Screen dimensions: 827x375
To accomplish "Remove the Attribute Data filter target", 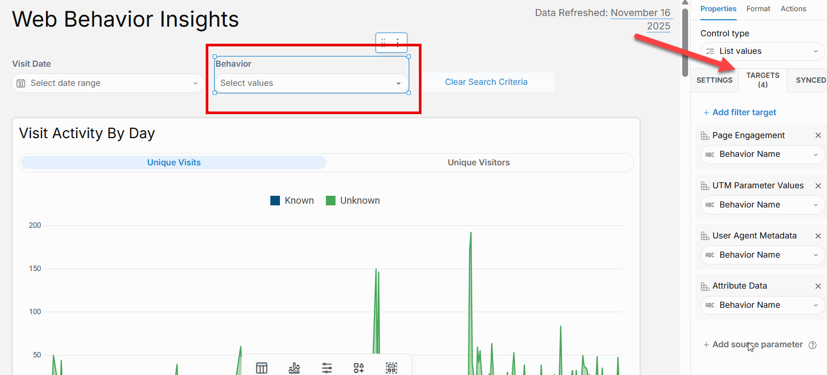I will tap(818, 286).
